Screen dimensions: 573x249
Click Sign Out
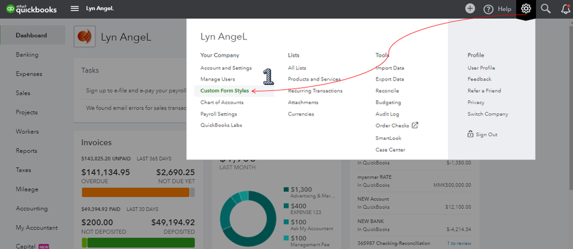pyautogui.click(x=486, y=135)
